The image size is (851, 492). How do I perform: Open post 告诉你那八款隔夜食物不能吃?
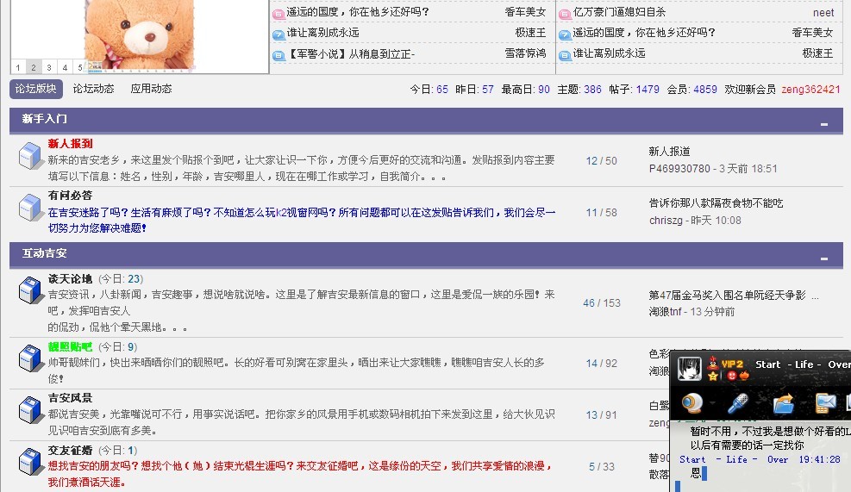[x=716, y=203]
